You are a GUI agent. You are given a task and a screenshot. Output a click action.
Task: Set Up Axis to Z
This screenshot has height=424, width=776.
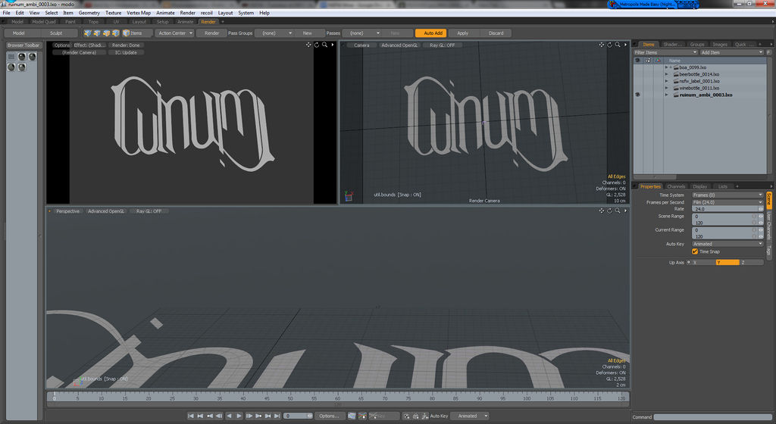click(x=751, y=263)
